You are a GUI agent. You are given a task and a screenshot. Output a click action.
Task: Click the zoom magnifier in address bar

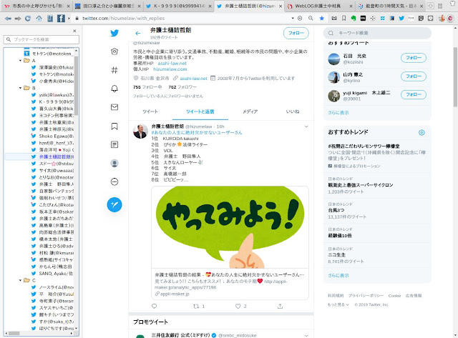click(x=311, y=19)
